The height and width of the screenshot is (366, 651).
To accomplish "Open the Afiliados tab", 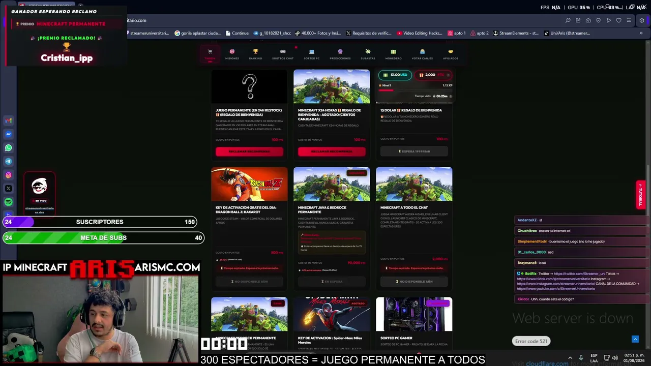I will [451, 54].
